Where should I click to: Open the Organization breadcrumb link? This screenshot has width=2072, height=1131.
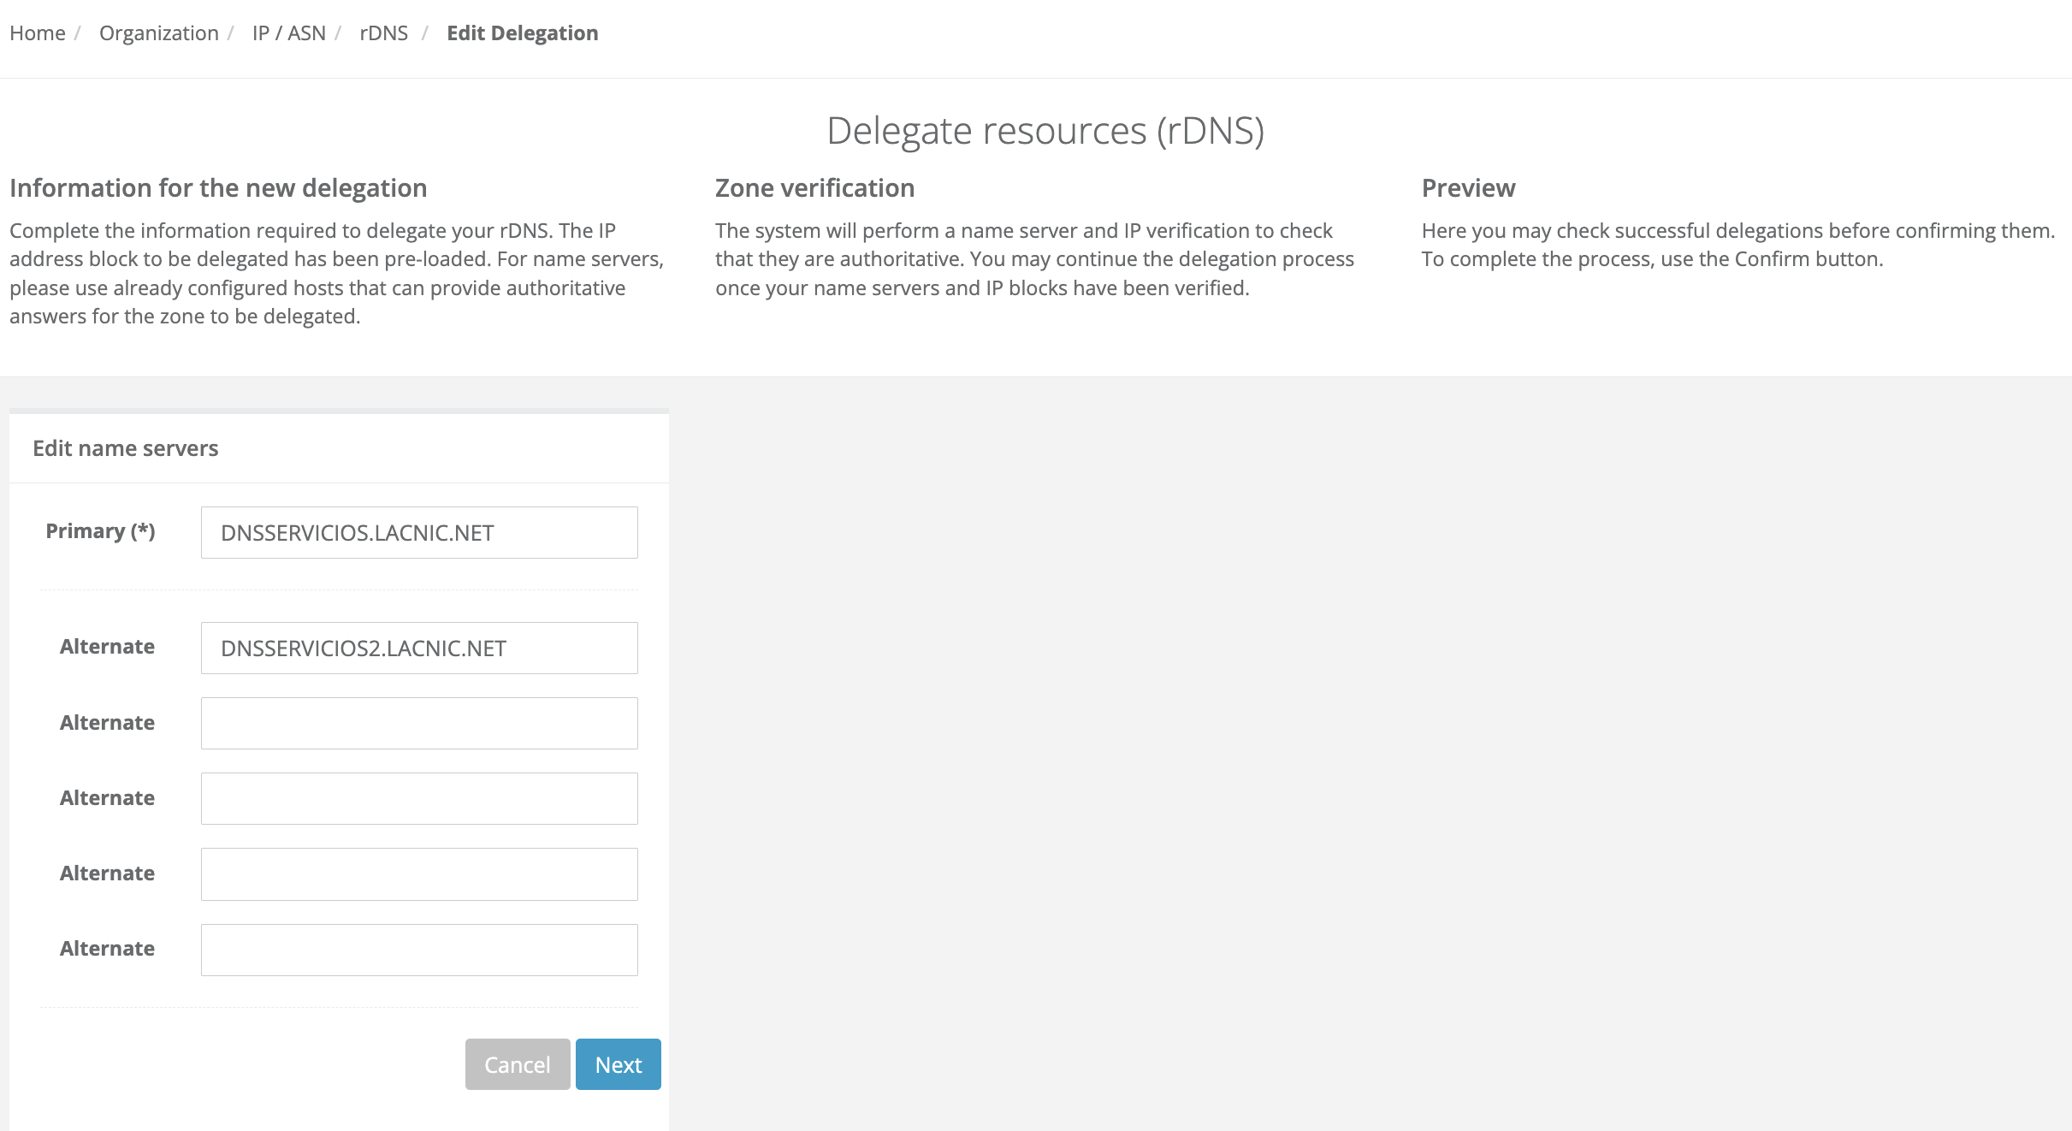[x=158, y=33]
